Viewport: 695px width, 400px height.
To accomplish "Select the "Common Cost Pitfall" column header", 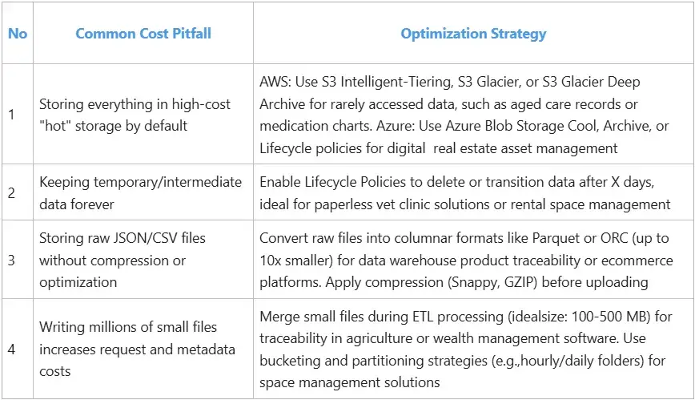I will coord(142,34).
